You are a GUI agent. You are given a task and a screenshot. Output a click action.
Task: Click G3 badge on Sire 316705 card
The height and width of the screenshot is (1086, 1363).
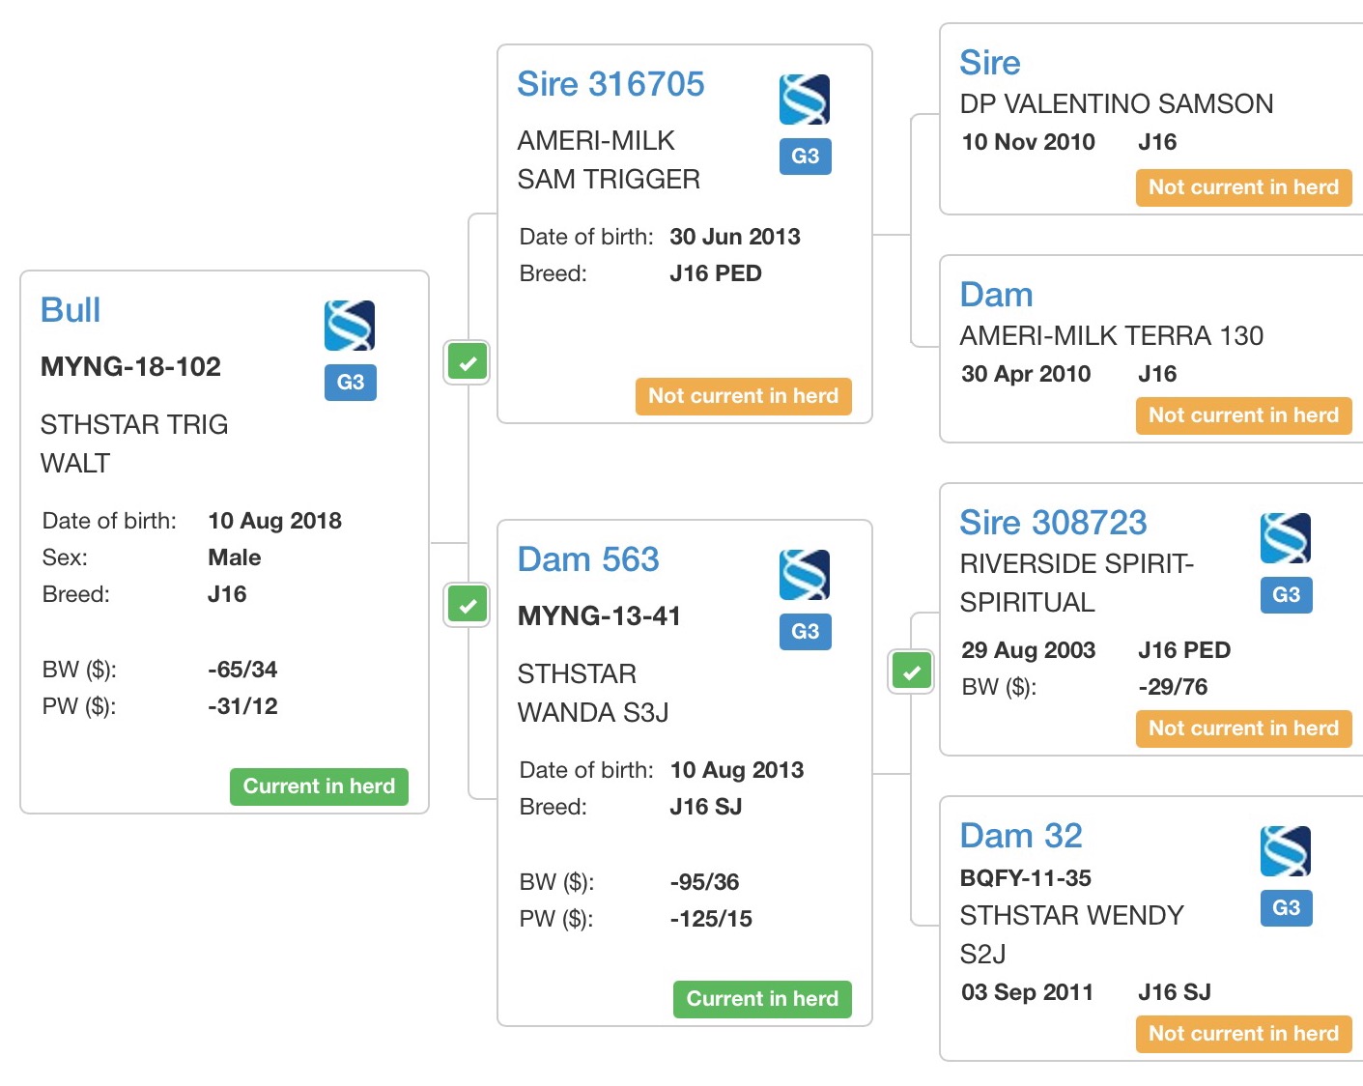pyautogui.click(x=805, y=156)
